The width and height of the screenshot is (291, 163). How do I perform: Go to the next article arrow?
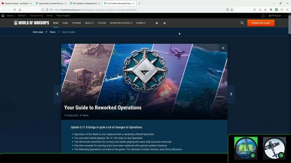coord(231,94)
